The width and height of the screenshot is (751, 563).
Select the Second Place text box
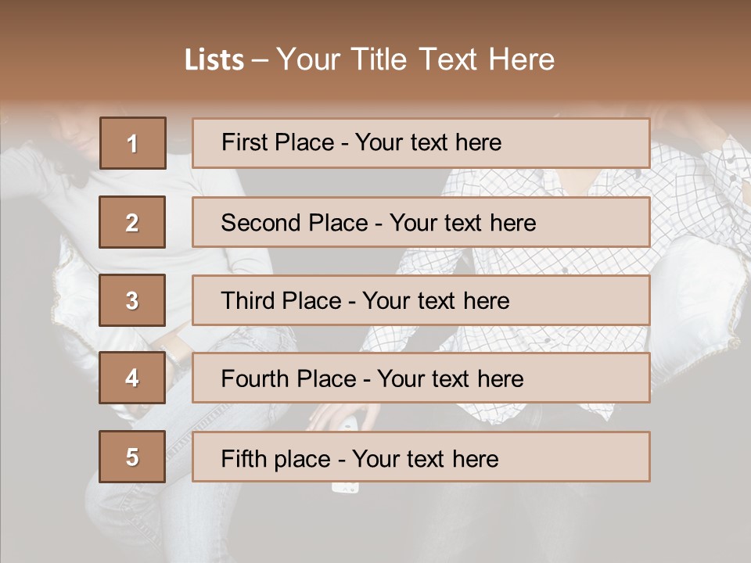(421, 222)
